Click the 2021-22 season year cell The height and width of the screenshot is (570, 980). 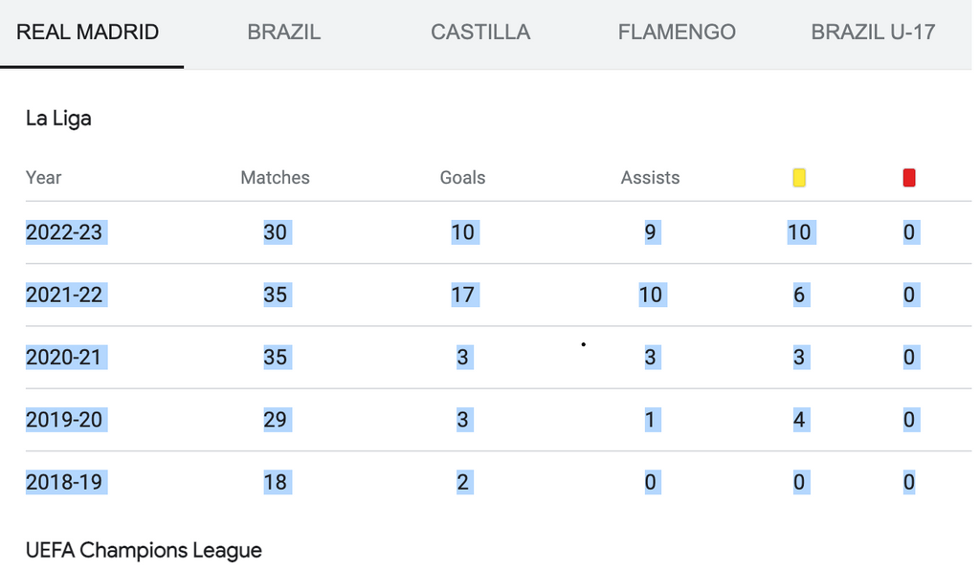click(x=64, y=295)
